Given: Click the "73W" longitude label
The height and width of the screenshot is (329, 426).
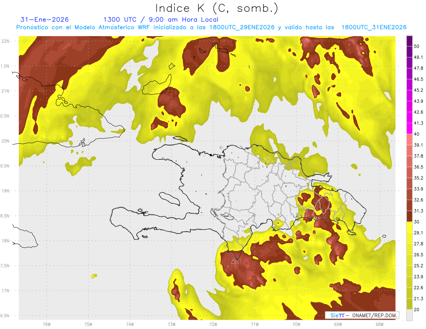Looking at the screenshot, I should click(x=171, y=324).
